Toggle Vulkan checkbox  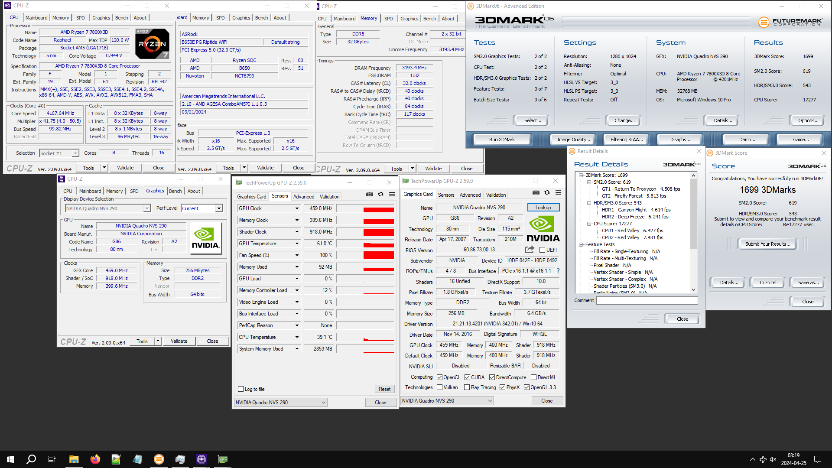439,387
